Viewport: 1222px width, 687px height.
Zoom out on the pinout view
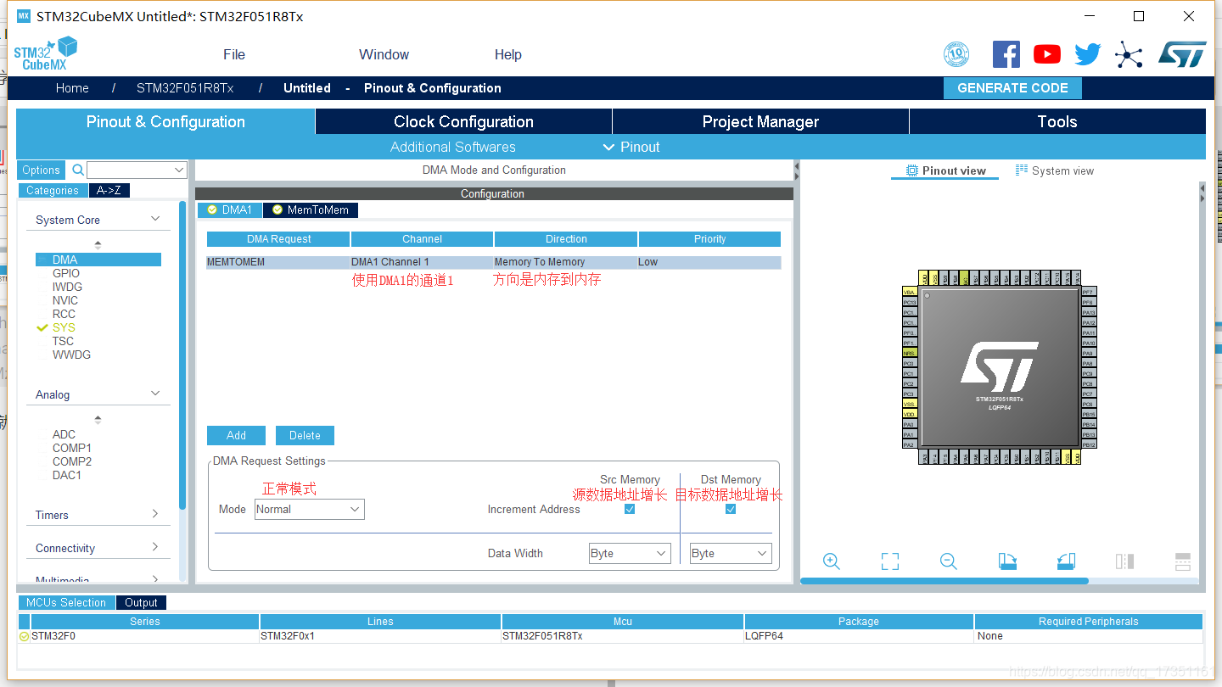click(949, 561)
